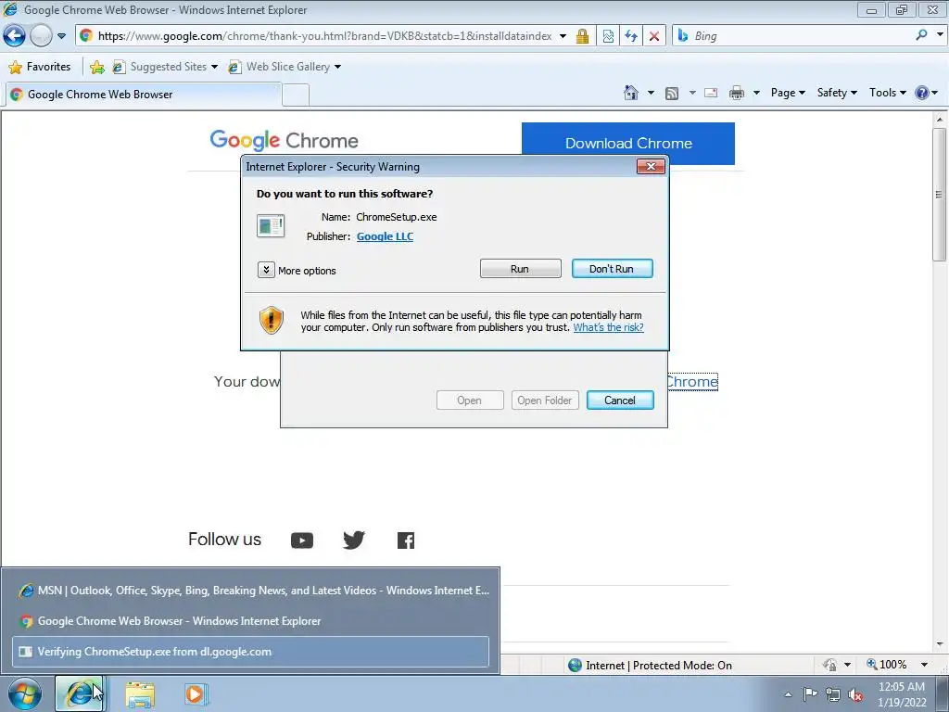Click the status bar privacy icon
949x712 pixels.
tap(829, 666)
